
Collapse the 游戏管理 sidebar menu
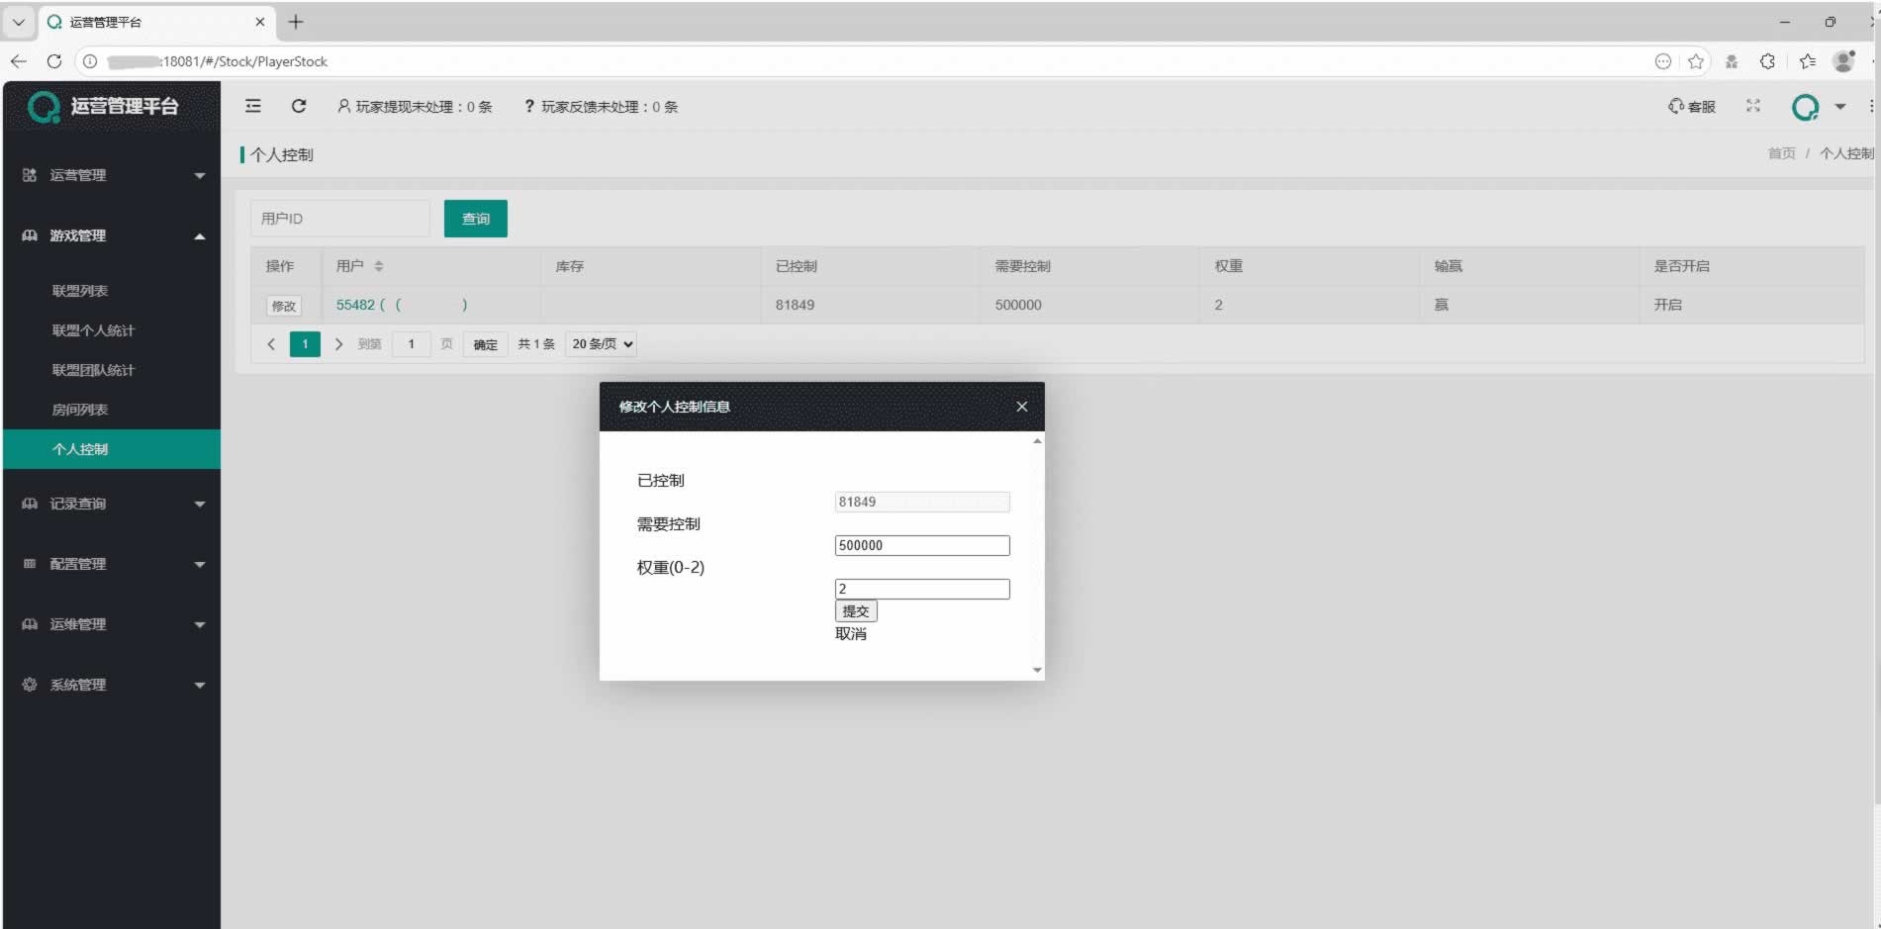112,235
